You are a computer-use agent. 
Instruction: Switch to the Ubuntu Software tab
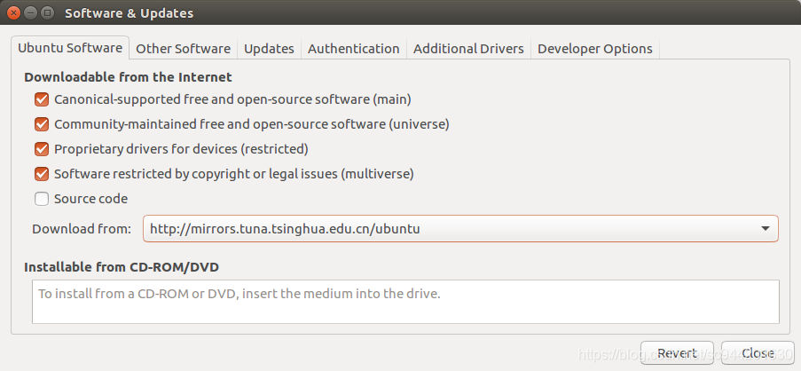70,48
